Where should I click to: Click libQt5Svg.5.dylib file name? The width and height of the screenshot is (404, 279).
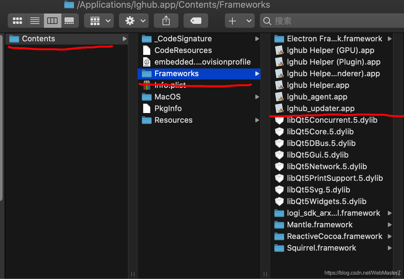coord(319,190)
